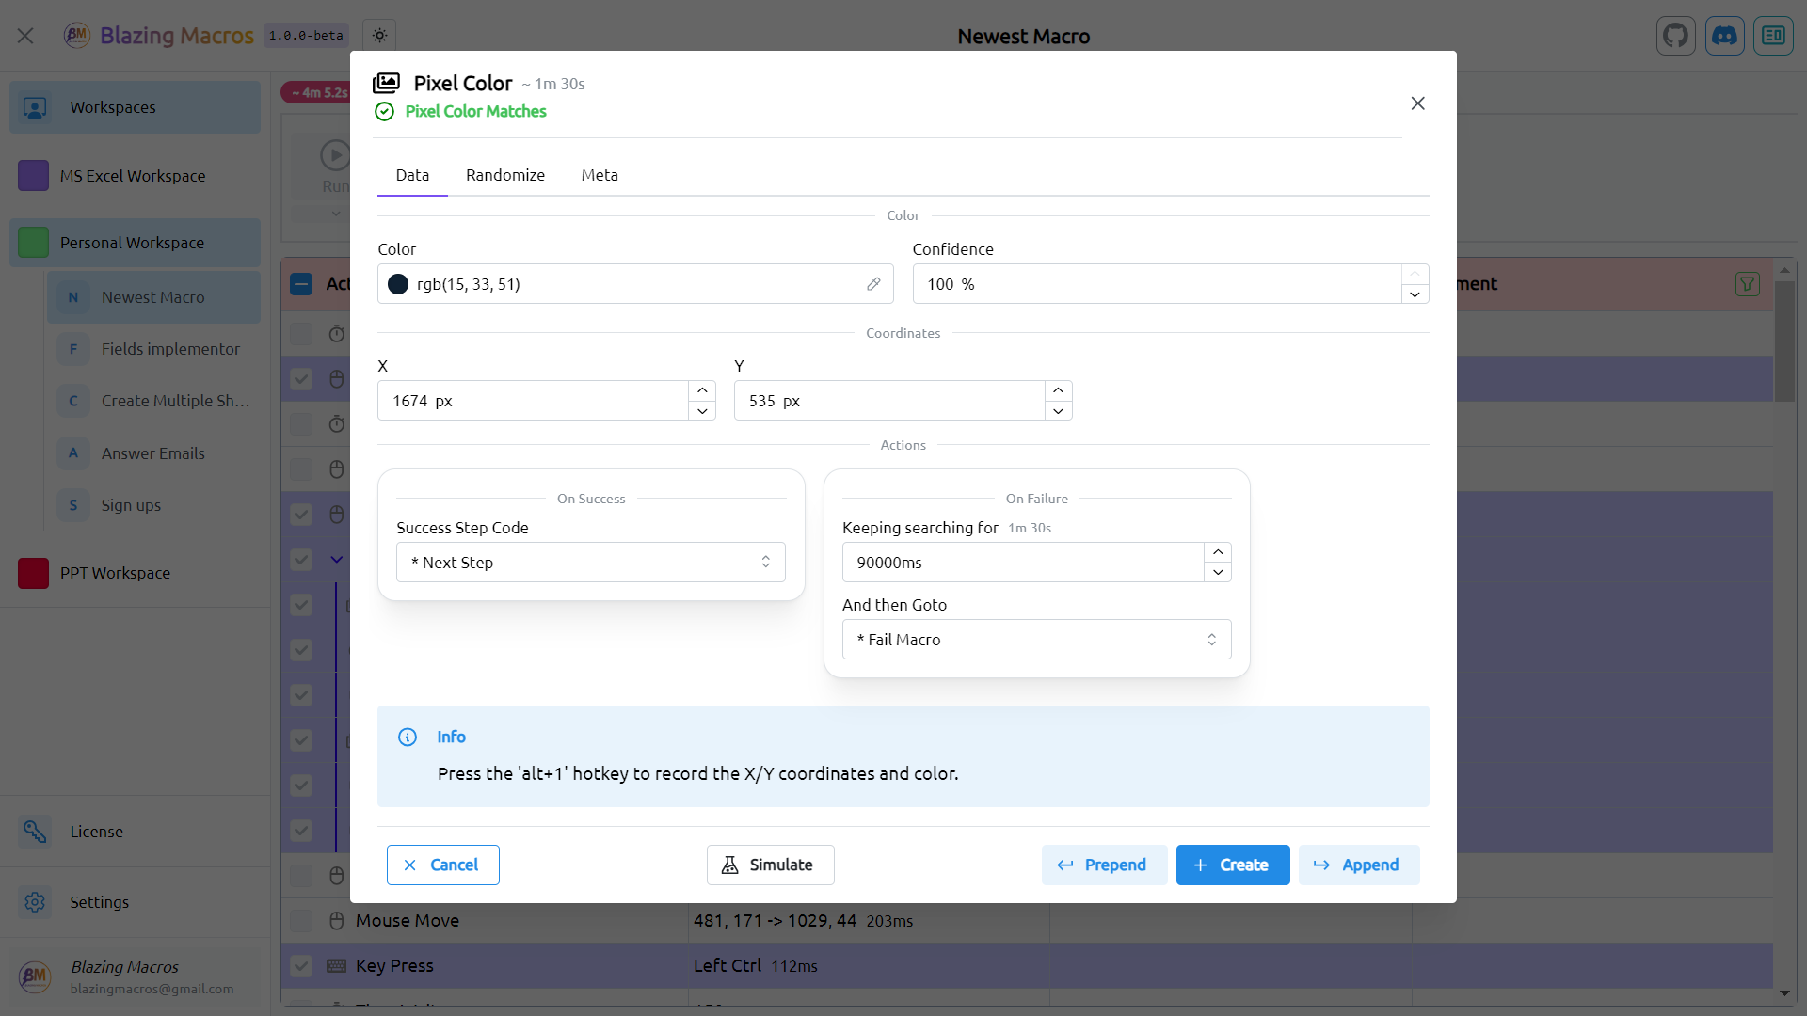1807x1016 pixels.
Task: Click the Blazing Macros logo
Action: pyautogui.click(x=77, y=36)
